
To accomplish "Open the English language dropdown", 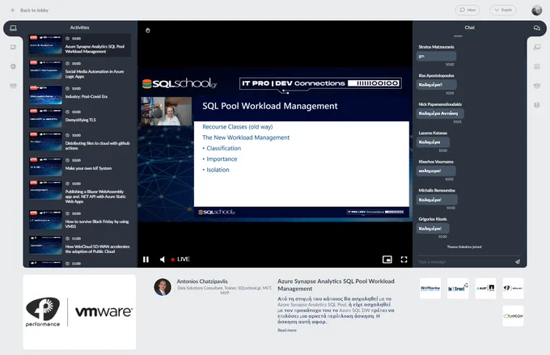I will (x=503, y=10).
